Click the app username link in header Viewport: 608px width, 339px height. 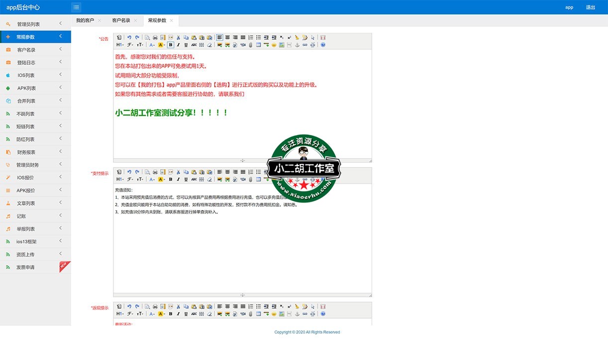(569, 7)
